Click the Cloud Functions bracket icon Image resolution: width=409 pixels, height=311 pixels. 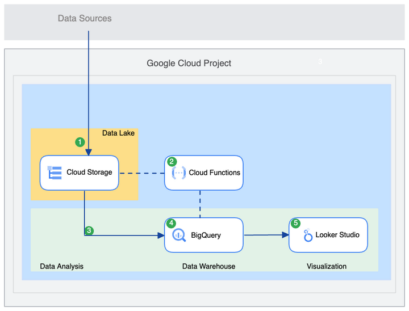coord(179,173)
